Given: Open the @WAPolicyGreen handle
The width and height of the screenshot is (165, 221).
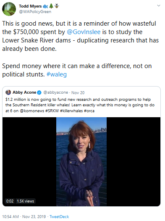Looking at the screenshot, I should click(35, 12).
